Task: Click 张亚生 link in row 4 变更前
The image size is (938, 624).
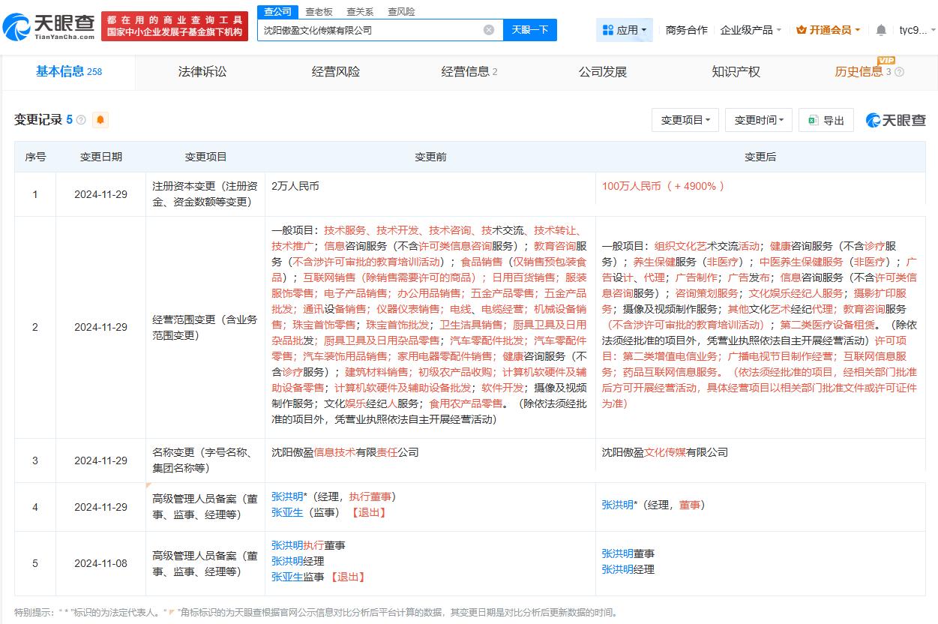Action: (287, 512)
